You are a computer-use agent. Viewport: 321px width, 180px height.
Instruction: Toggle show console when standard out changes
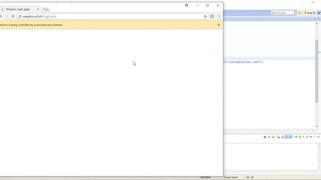pyautogui.click(x=287, y=137)
